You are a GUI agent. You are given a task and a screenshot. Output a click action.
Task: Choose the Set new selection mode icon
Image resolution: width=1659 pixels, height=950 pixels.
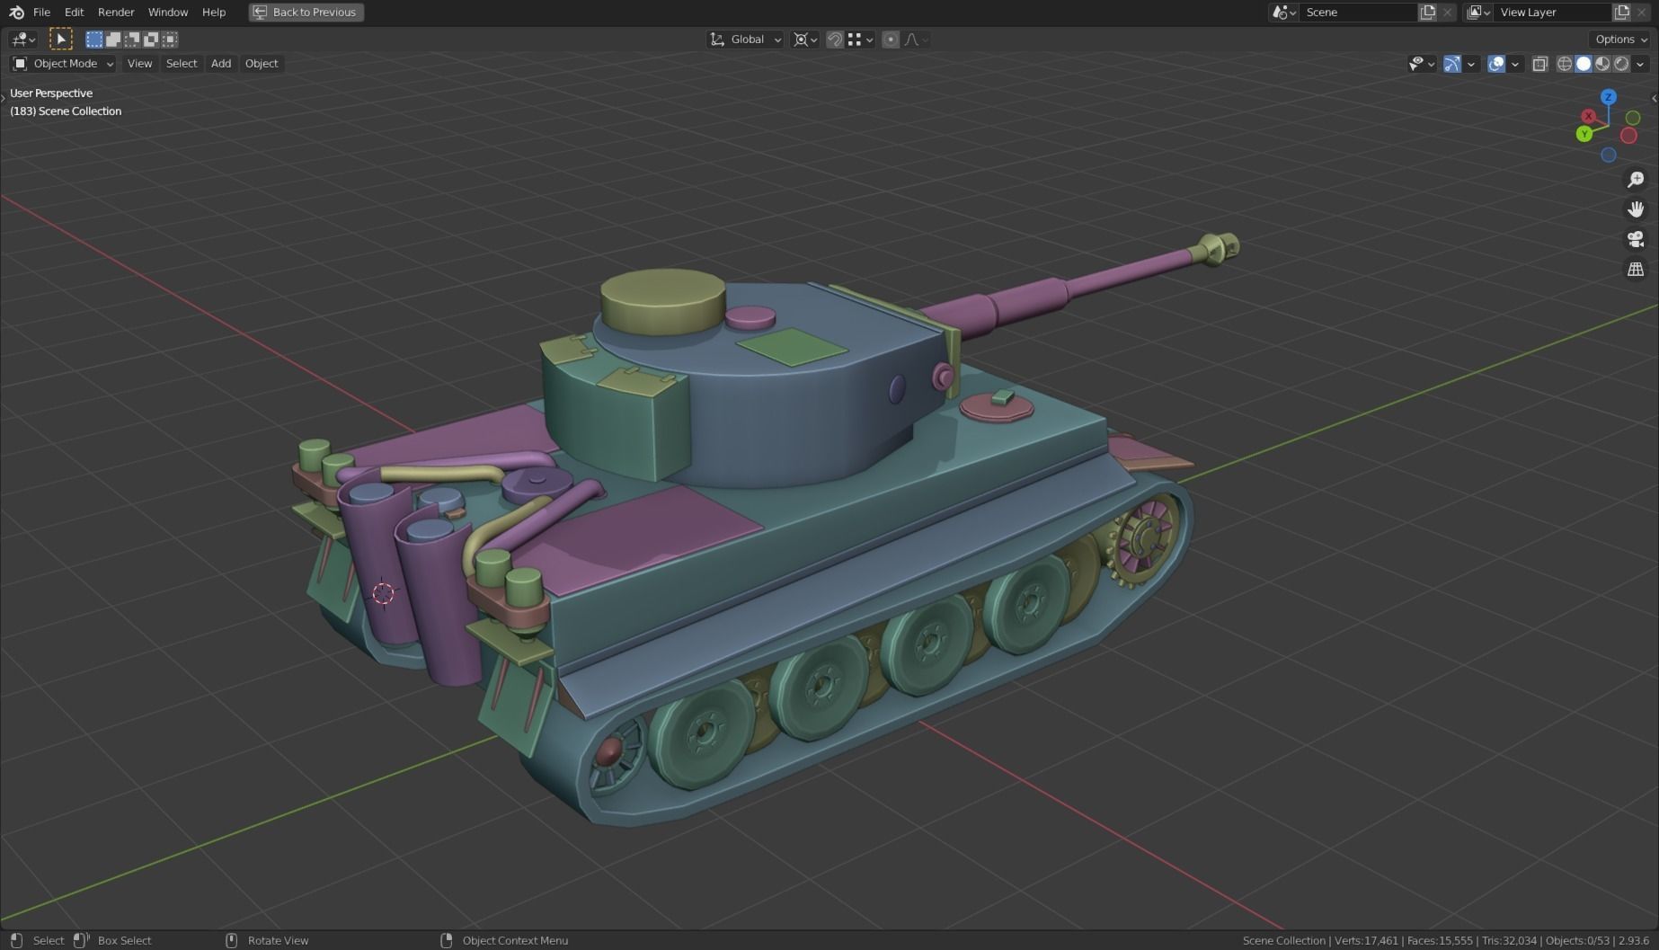(94, 40)
